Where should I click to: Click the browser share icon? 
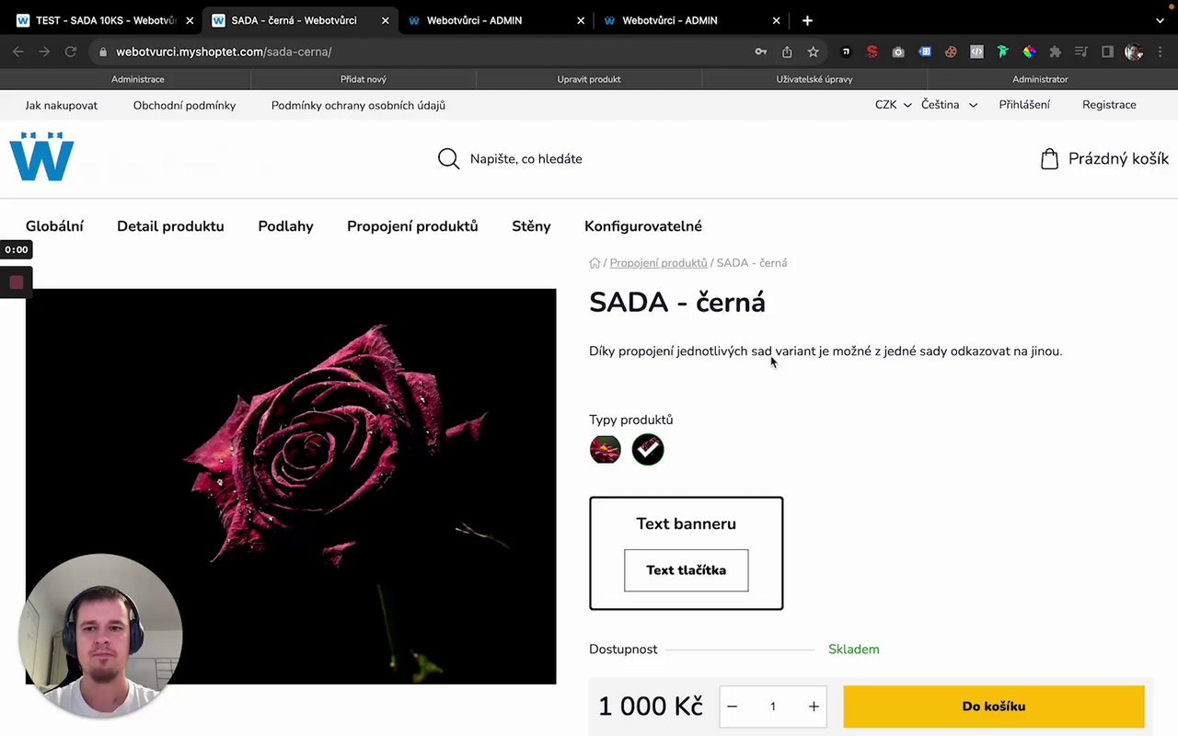(x=787, y=52)
